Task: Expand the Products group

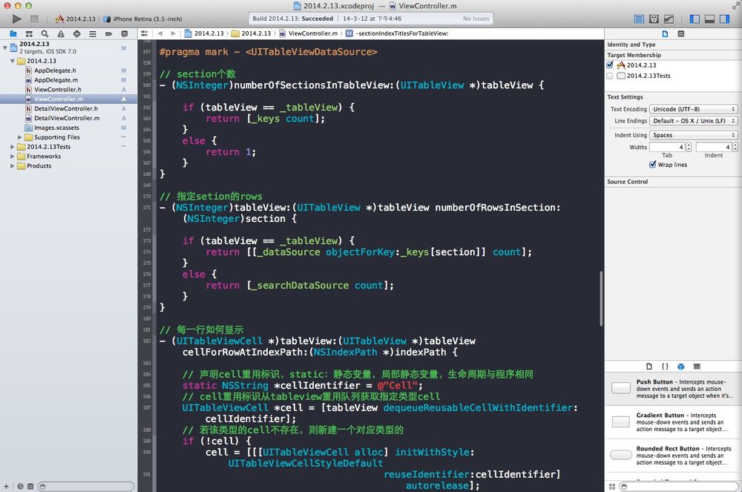Action: [x=13, y=165]
